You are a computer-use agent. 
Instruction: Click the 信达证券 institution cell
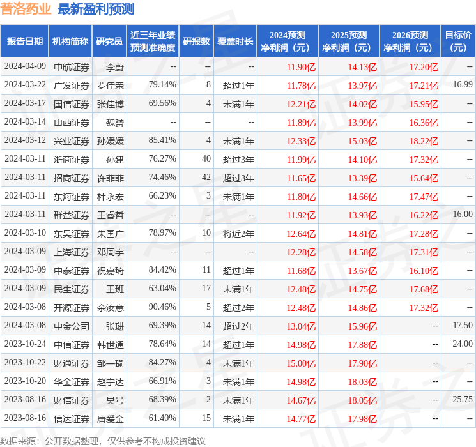72,419
